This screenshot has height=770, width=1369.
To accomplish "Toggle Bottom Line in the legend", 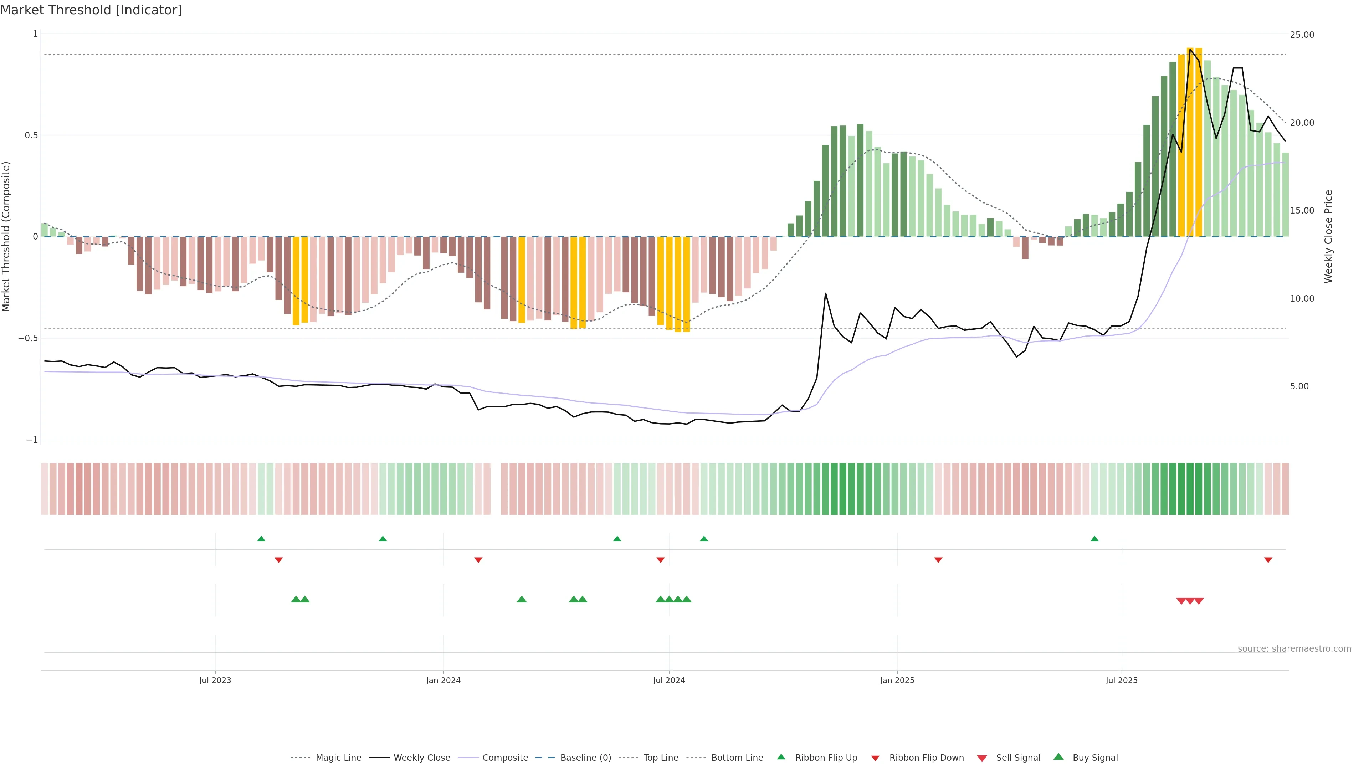I will click(x=737, y=758).
